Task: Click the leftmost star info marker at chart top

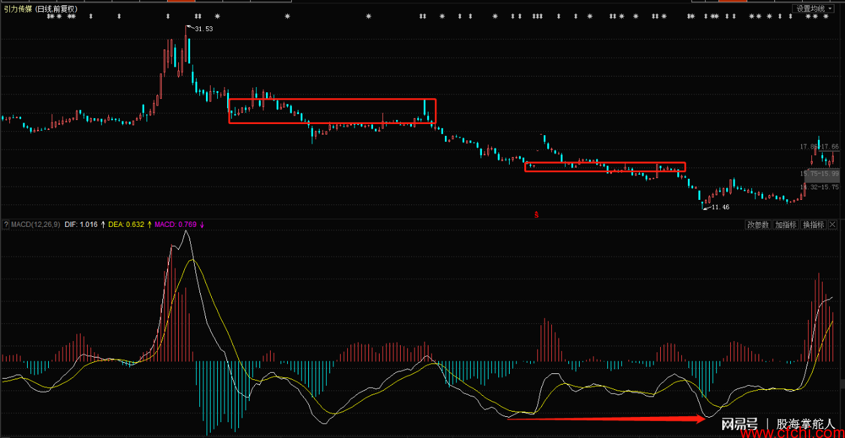Action: 49,16
